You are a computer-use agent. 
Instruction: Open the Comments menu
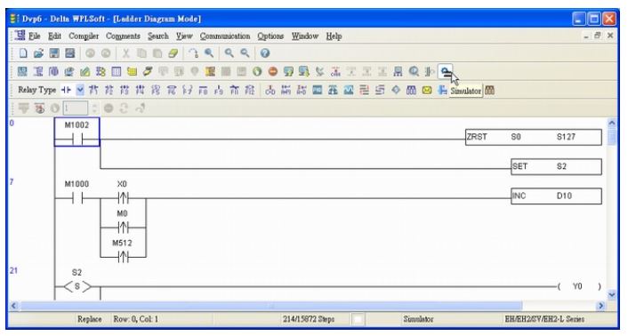(x=123, y=36)
